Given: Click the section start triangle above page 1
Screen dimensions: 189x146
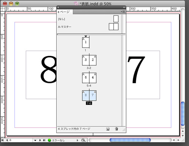Looking at the screenshot, I should point(86,36).
